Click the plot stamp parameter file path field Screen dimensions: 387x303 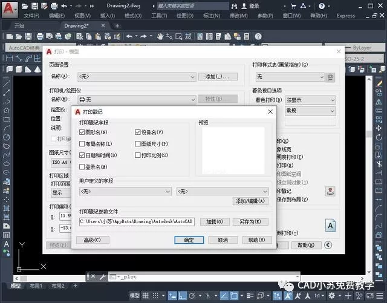(x=137, y=221)
